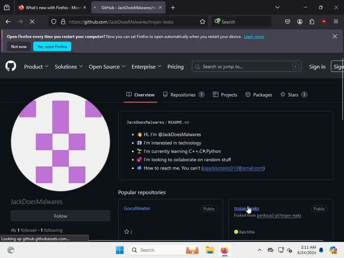344x258 pixels.
Task: Click the Windows taskbar Search box
Action: point(165,250)
